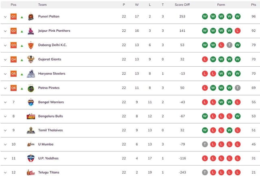The height and width of the screenshot is (179, 260).
Task: Expand the U Mumba row chevron
Action: [x=5, y=144]
